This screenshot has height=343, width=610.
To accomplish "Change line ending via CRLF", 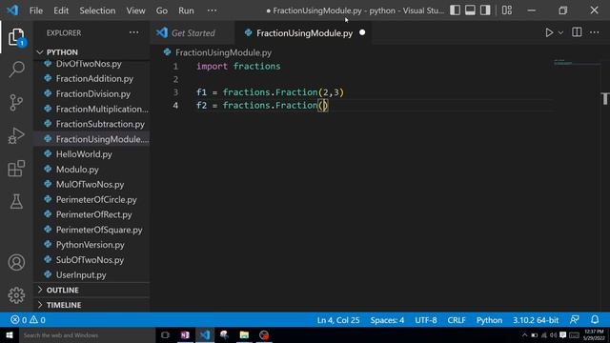I will coord(457,320).
